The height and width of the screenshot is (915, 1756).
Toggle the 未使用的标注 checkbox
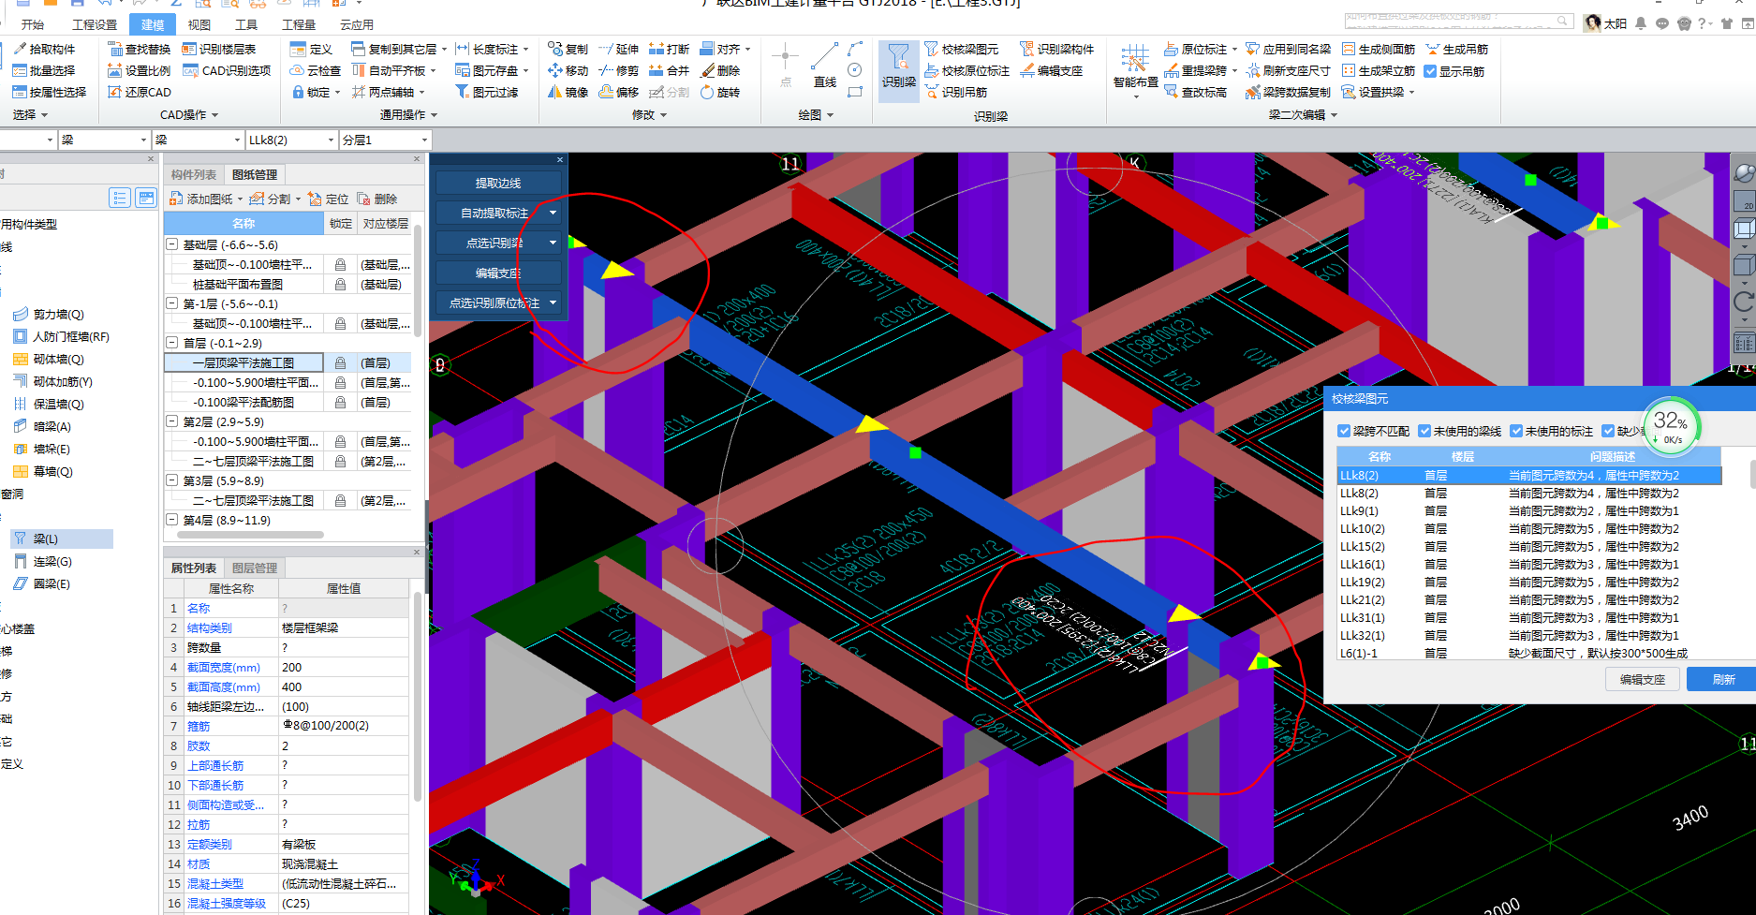click(x=1516, y=431)
